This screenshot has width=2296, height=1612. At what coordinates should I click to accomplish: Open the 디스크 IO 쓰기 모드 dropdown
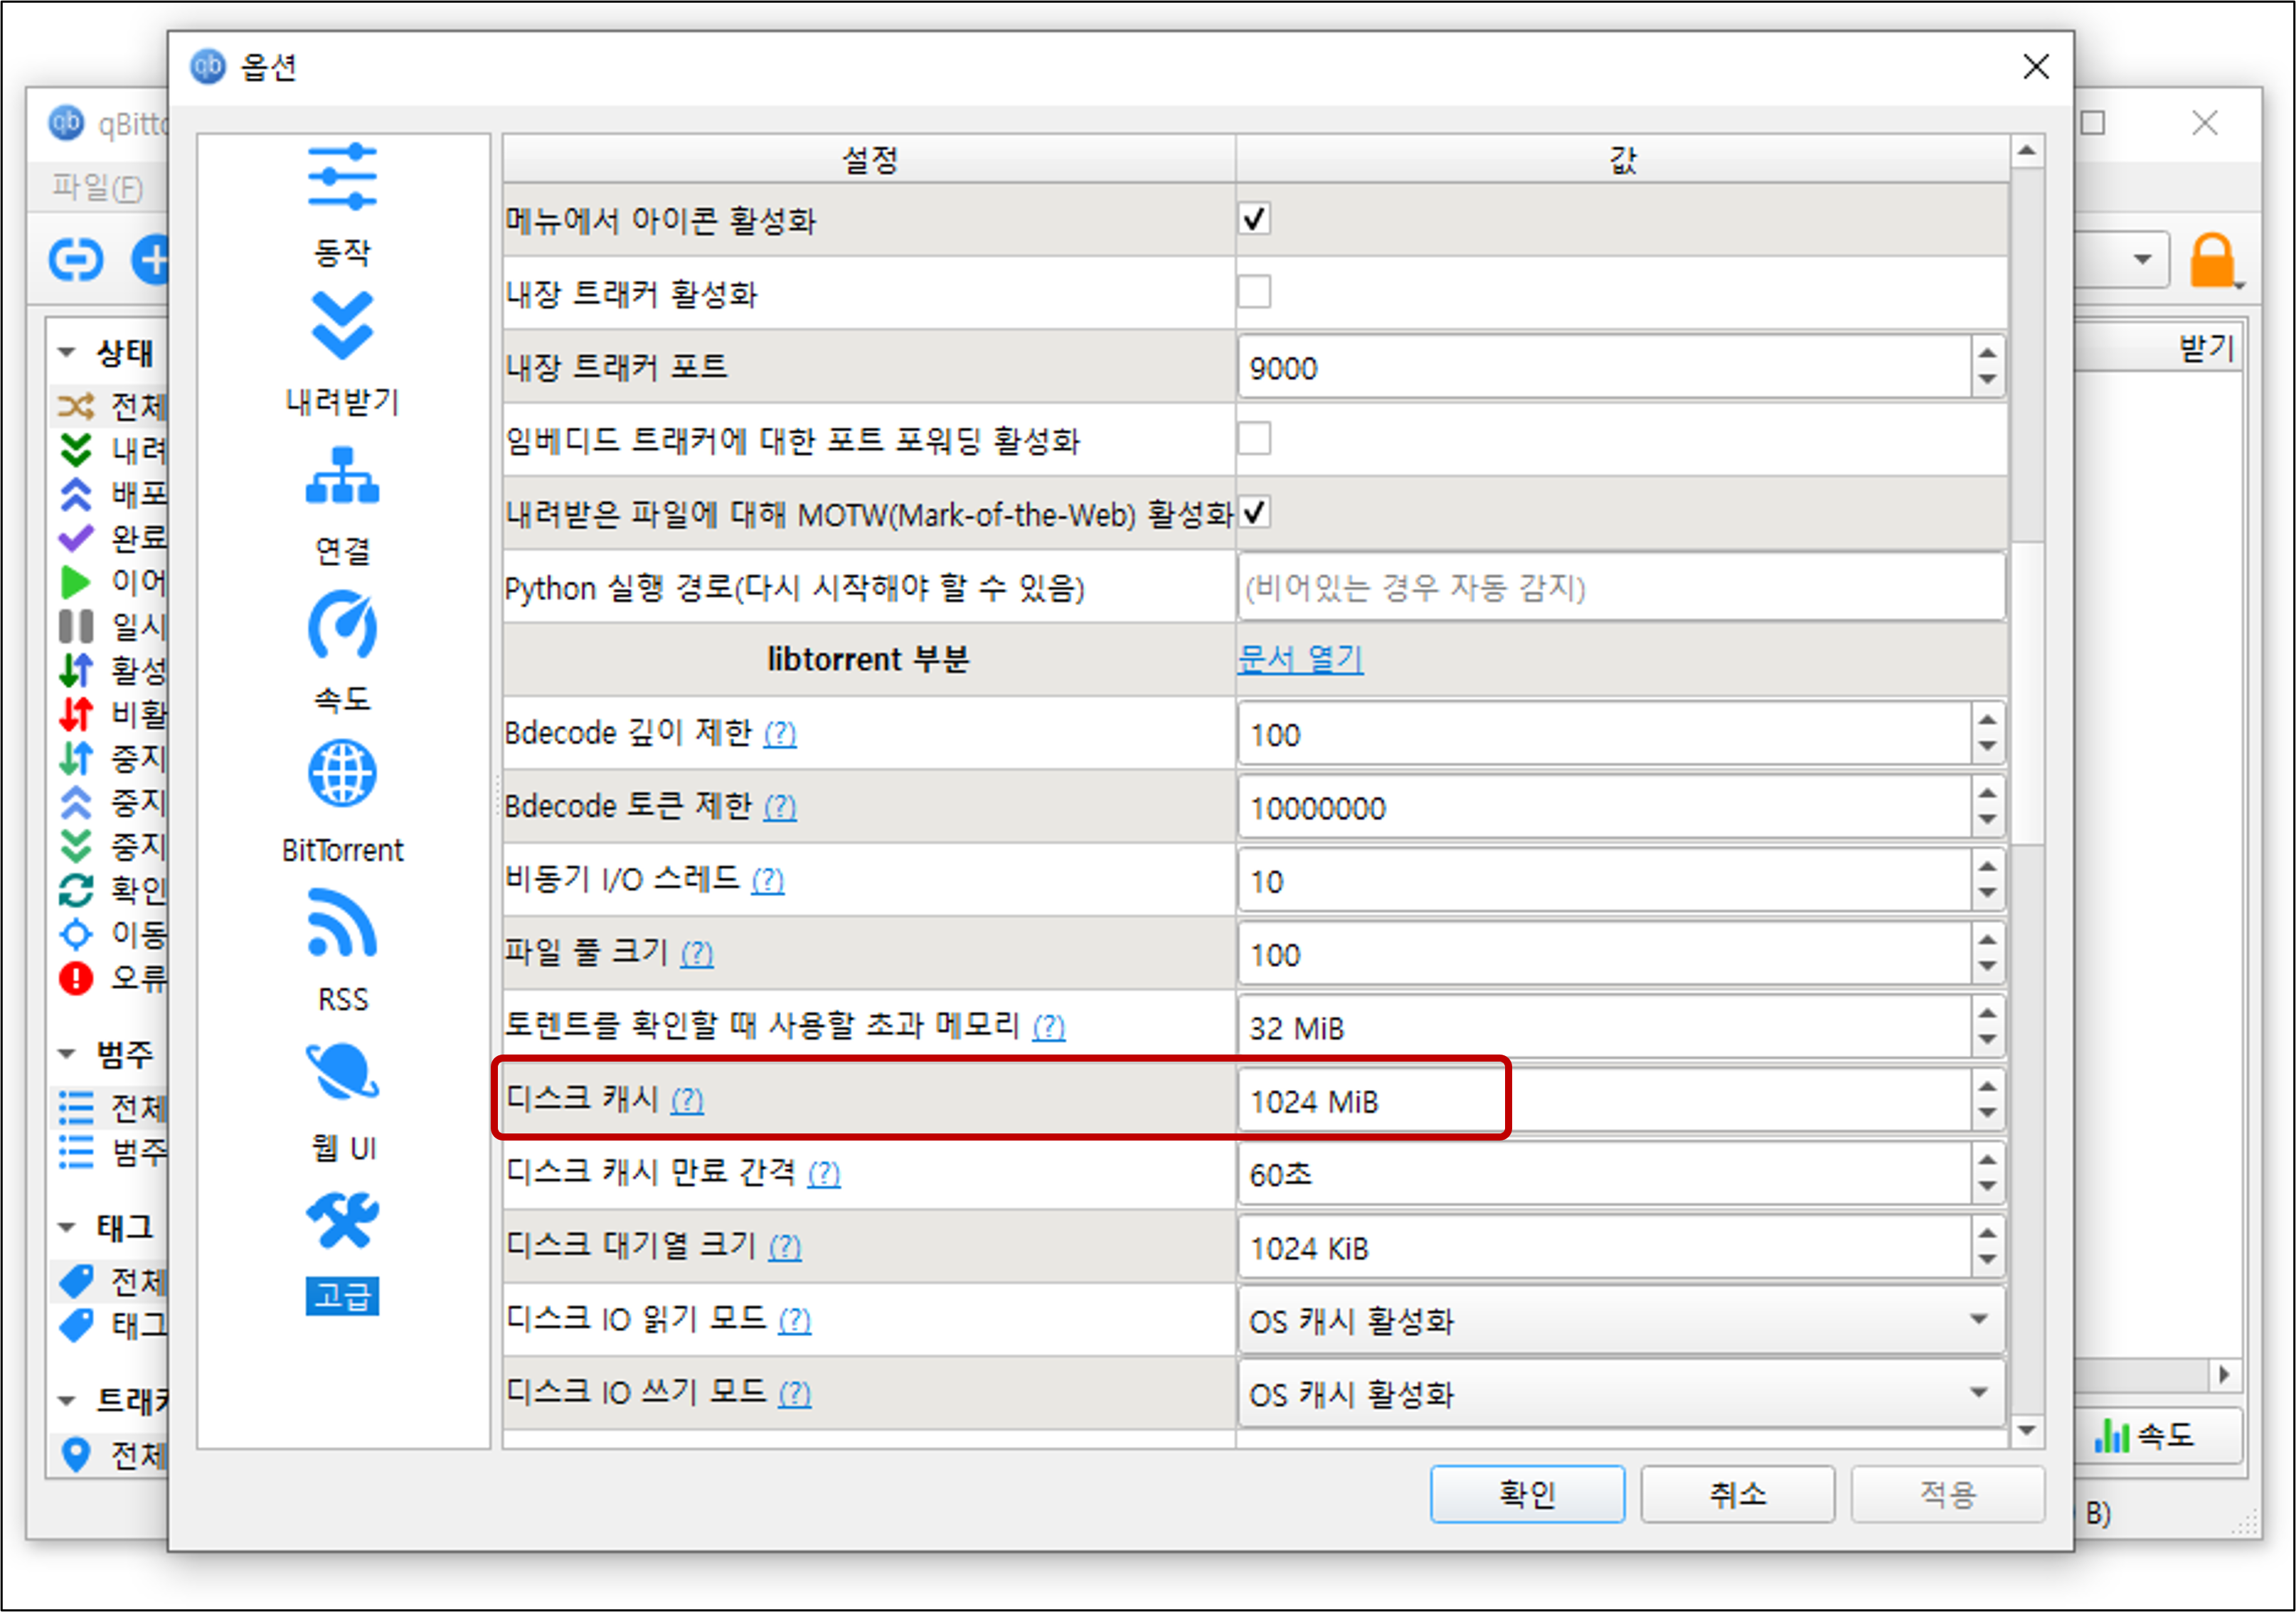coord(1620,1393)
